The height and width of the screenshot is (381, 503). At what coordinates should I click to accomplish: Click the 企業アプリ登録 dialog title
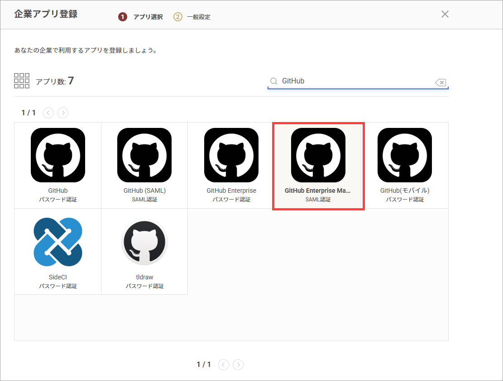coord(46,14)
